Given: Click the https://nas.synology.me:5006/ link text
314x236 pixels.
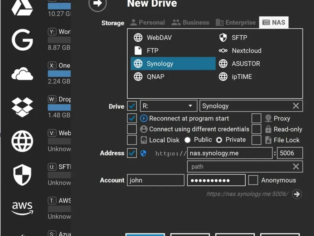Looking at the screenshot, I should tap(247, 194).
